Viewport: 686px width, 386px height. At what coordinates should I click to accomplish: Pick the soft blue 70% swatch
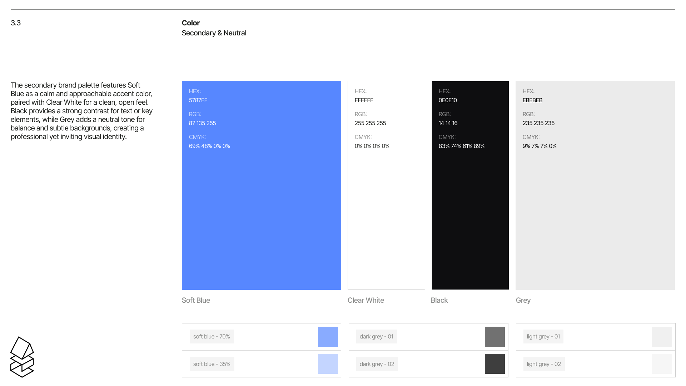pyautogui.click(x=328, y=337)
